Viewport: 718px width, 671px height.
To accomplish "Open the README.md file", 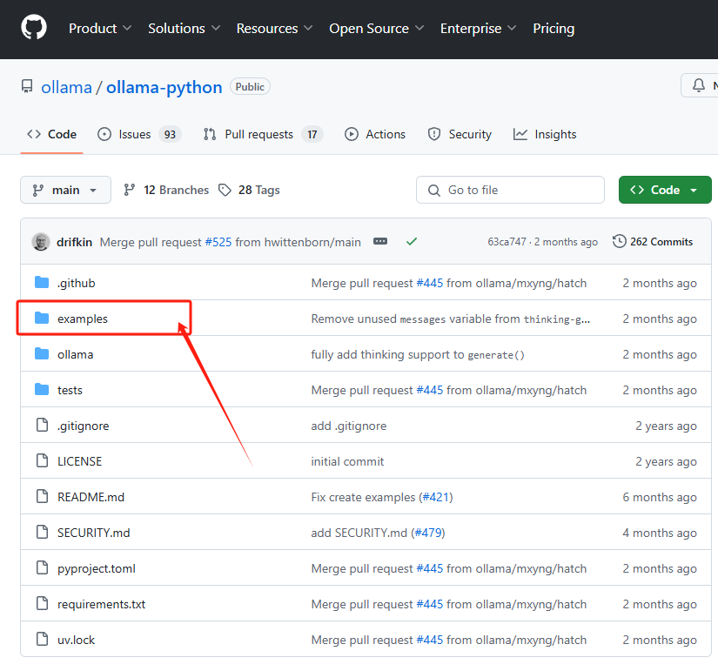I will coord(91,498).
